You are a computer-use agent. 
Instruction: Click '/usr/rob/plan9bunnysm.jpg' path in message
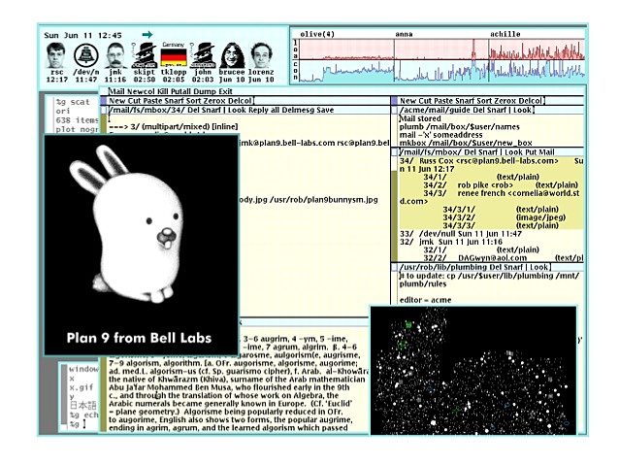323,200
